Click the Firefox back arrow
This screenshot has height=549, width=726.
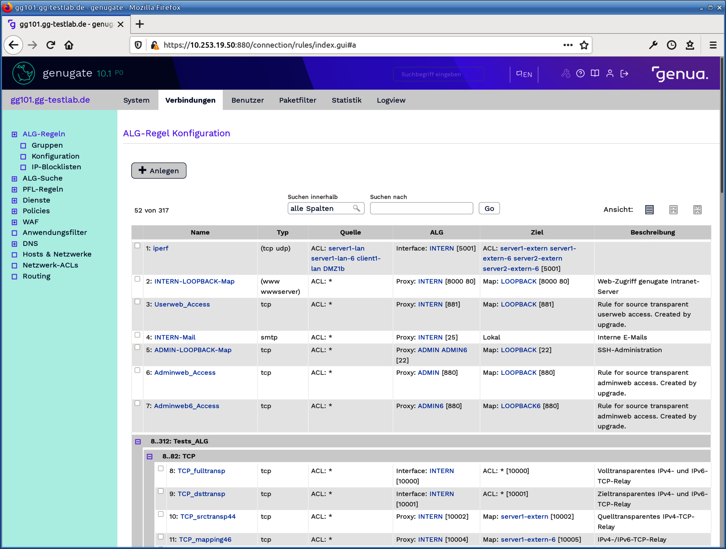14,45
